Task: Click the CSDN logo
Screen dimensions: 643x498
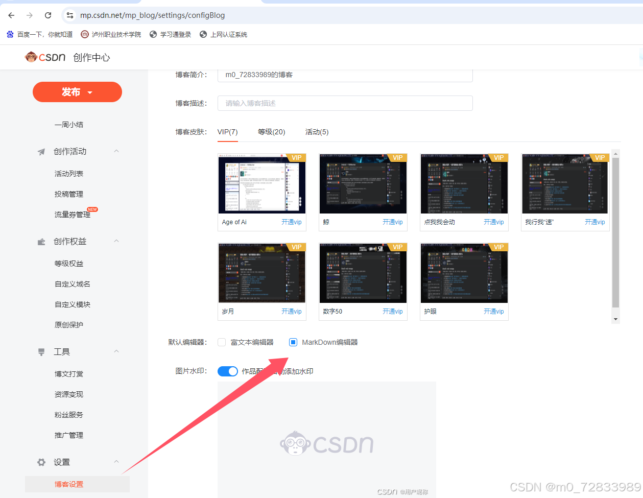Action: 45,57
